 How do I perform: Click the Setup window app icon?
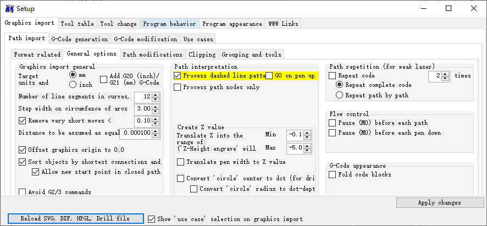pos(9,8)
